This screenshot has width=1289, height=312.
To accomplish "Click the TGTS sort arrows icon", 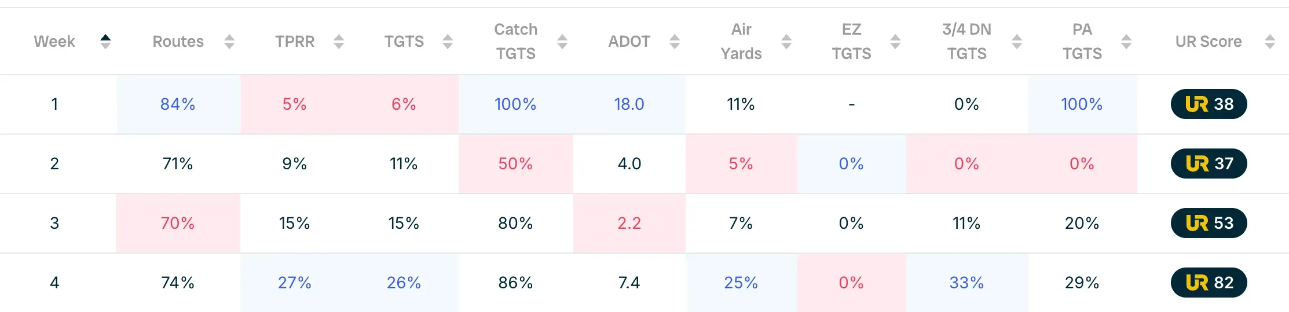I will click(x=448, y=42).
